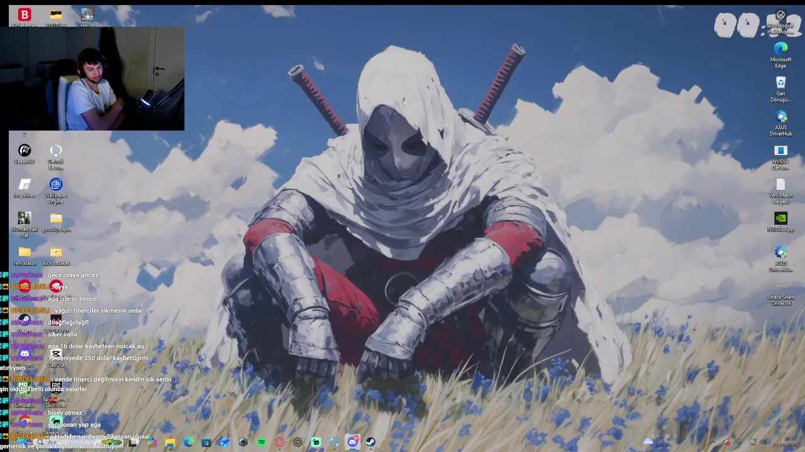Click chat message "aga izlenir bence"
The height and width of the screenshot is (452, 805).
point(72,299)
